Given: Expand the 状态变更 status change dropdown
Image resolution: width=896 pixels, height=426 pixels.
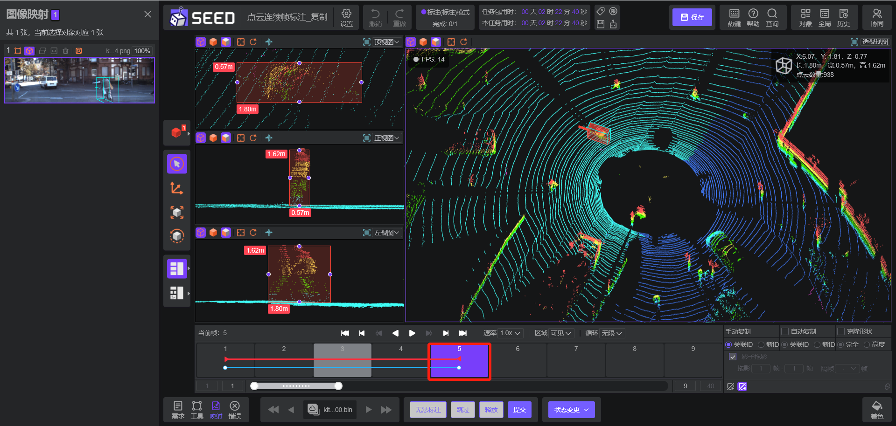Looking at the screenshot, I should click(571, 410).
